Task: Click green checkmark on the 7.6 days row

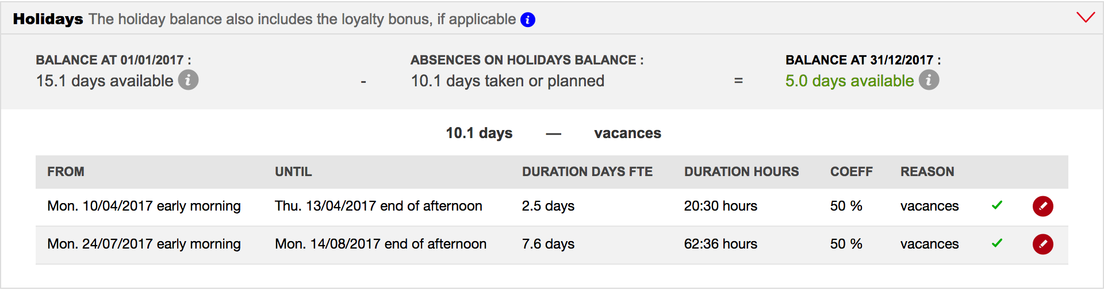Action: [x=997, y=243]
